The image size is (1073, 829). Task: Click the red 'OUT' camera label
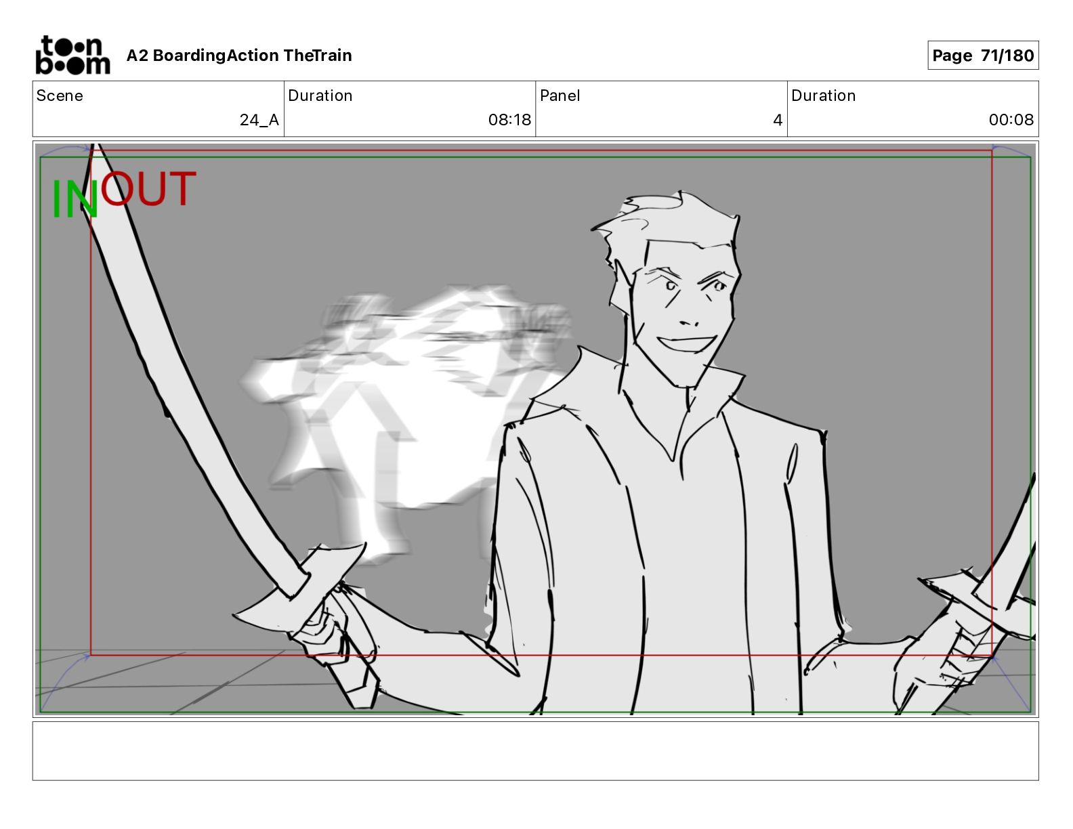(x=148, y=188)
